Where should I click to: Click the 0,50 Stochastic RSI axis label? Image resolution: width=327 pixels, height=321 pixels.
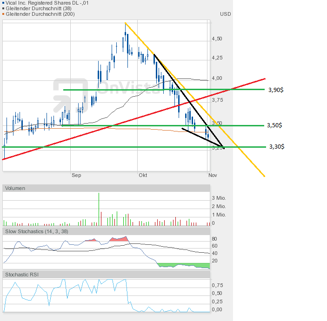(x=217, y=293)
